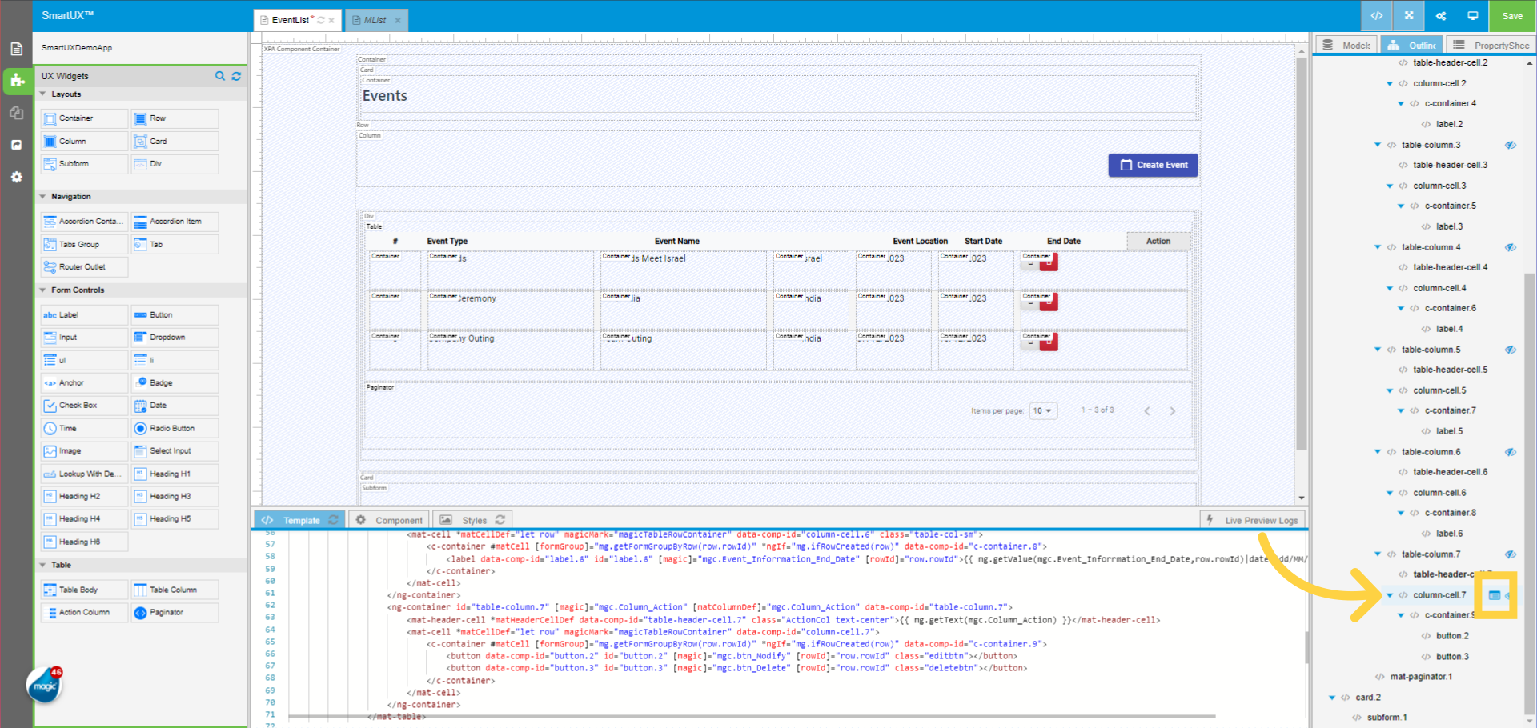The image size is (1537, 728).
Task: Open settings gear at sidebar bottom
Action: pos(17,177)
